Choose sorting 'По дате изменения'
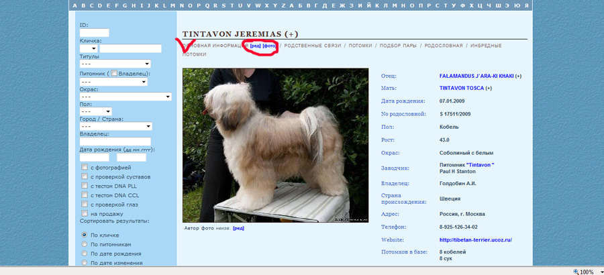The image size is (604, 275). coord(85,263)
